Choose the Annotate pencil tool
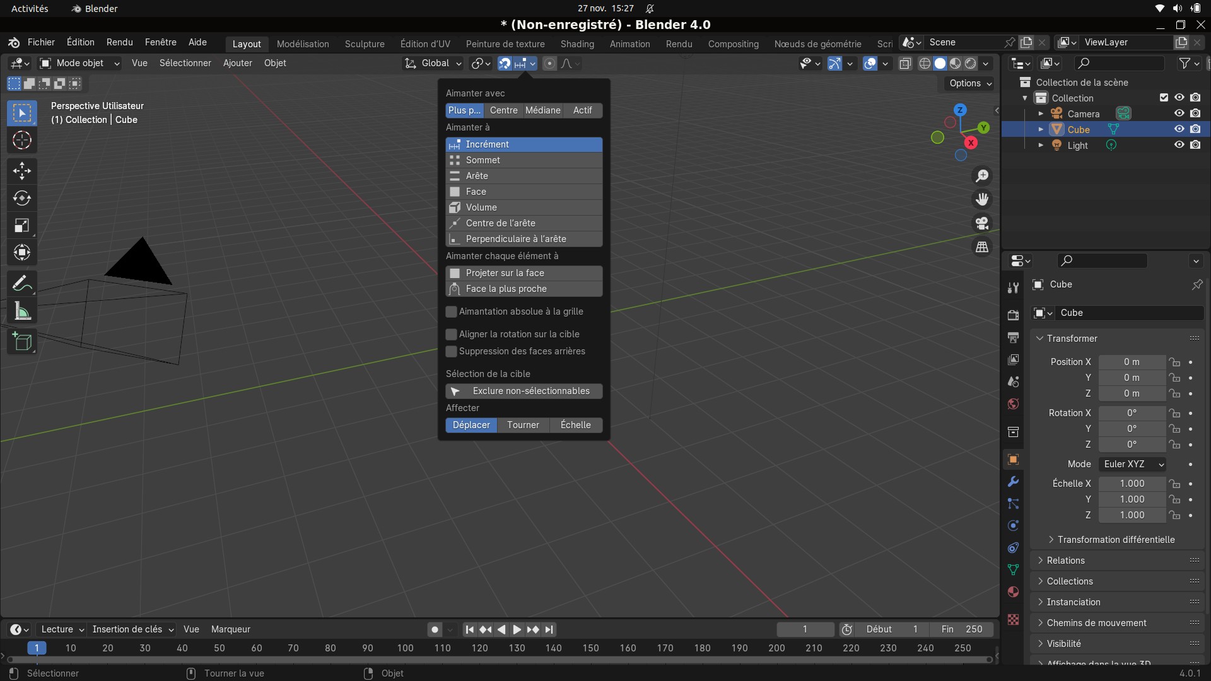 pos(22,284)
